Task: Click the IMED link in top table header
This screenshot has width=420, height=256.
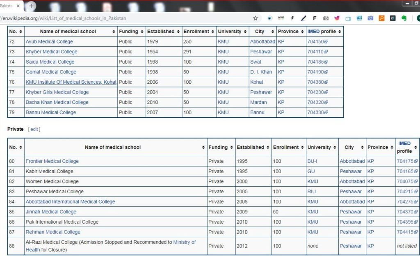Action: coord(314,31)
